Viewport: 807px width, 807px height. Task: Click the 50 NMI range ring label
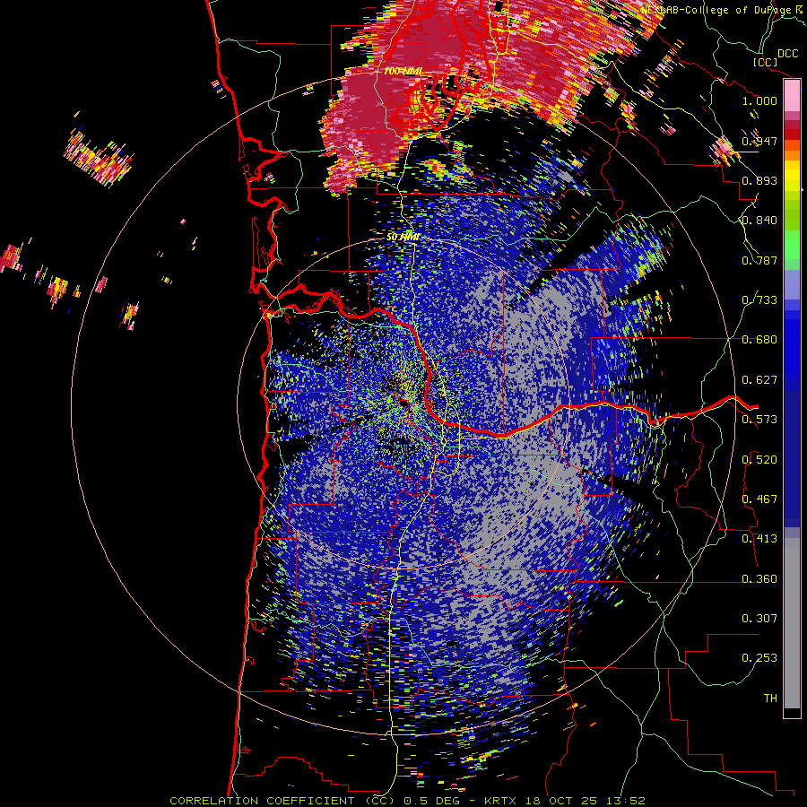403,238
